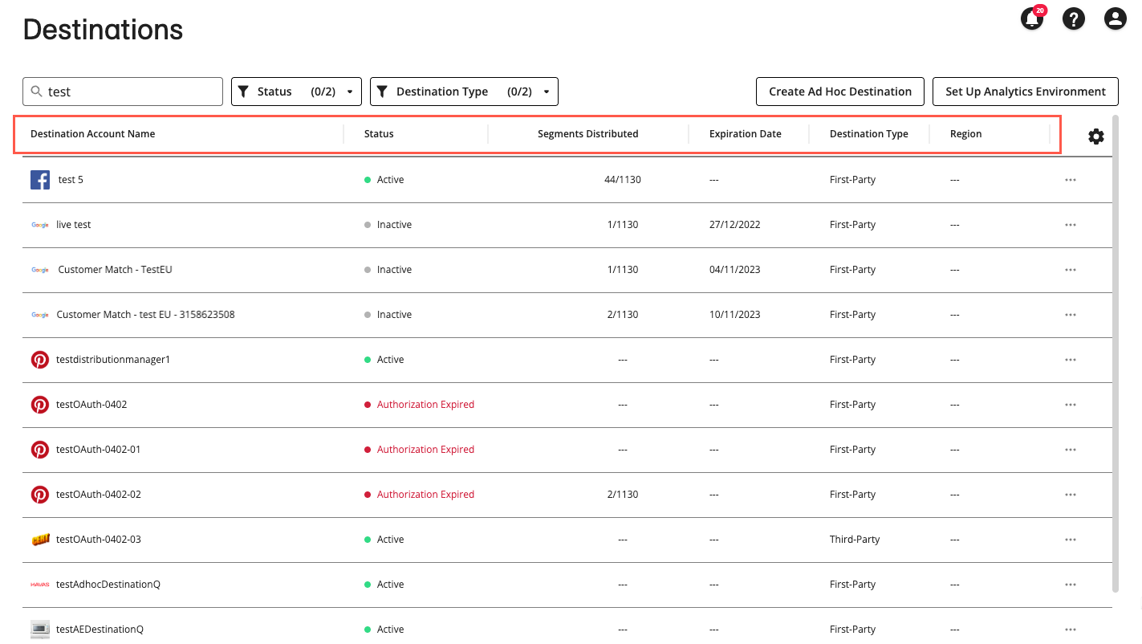
Task: Open the column settings gear icon
Action: pos(1096,137)
